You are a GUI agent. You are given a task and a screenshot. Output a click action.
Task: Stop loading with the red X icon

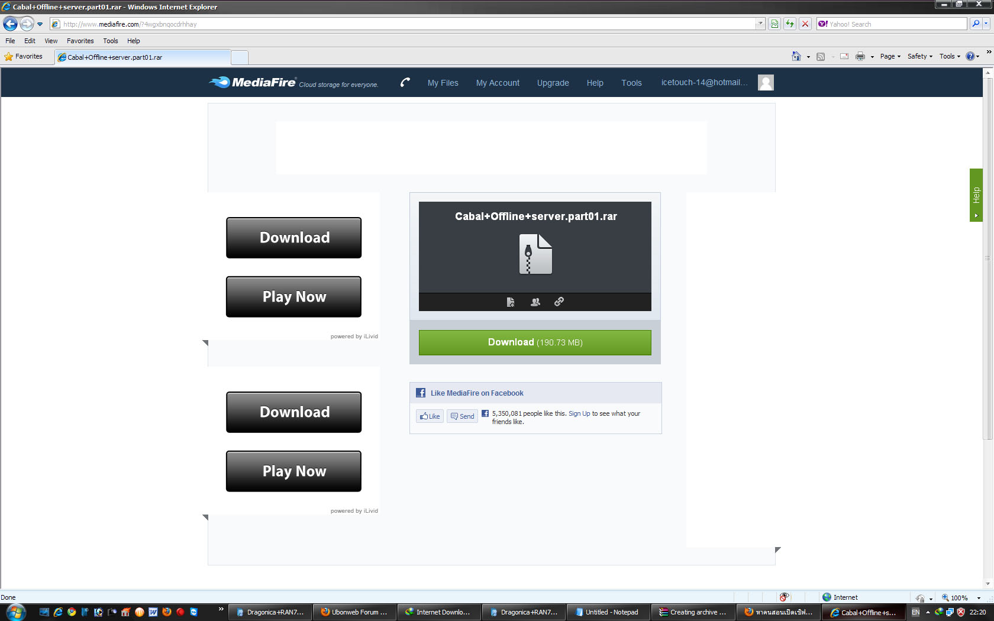click(805, 24)
